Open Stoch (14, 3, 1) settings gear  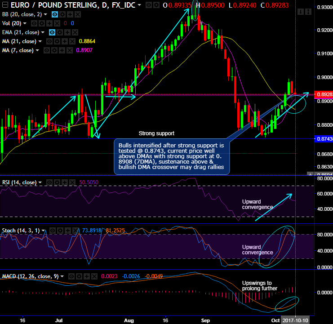(60, 231)
